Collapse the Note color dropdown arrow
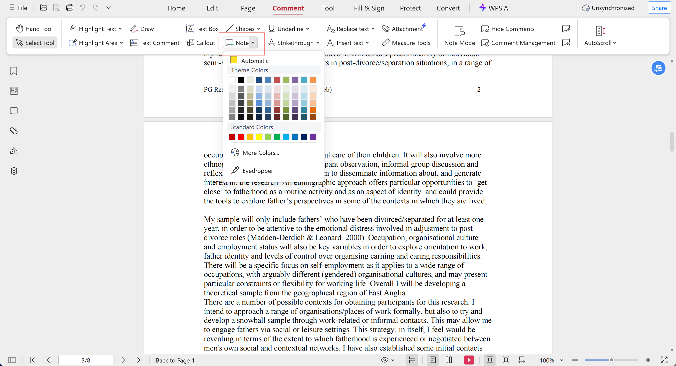 pyautogui.click(x=253, y=42)
